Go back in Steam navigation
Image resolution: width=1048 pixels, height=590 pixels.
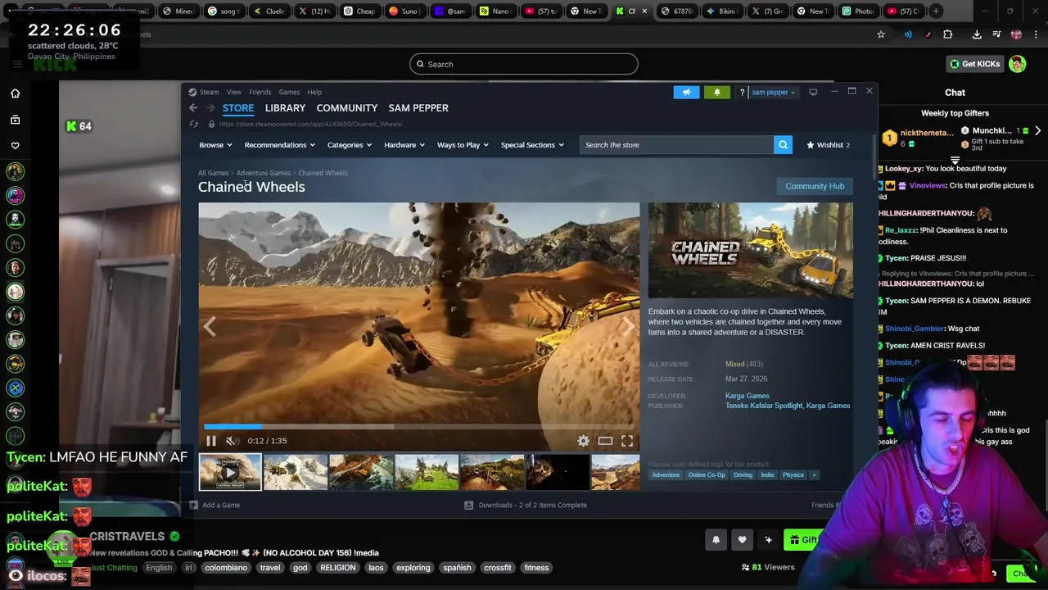click(193, 107)
